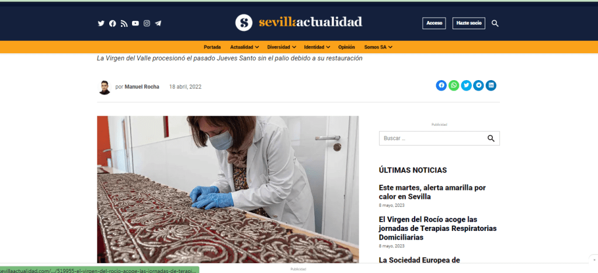598x273 pixels.
Task: Open the Opinión menu item
Action: point(346,47)
